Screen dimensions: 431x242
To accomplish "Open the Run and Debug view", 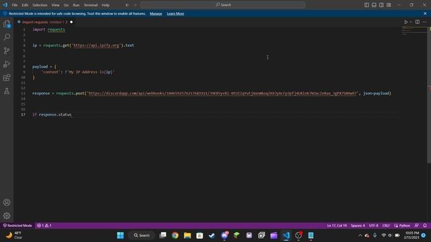I will point(7,64).
